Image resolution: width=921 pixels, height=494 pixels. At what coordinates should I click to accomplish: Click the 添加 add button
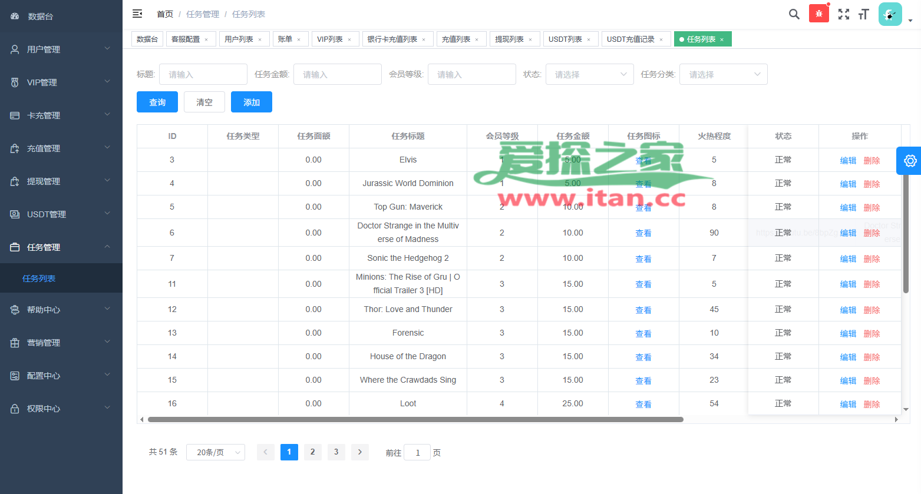pyautogui.click(x=252, y=102)
